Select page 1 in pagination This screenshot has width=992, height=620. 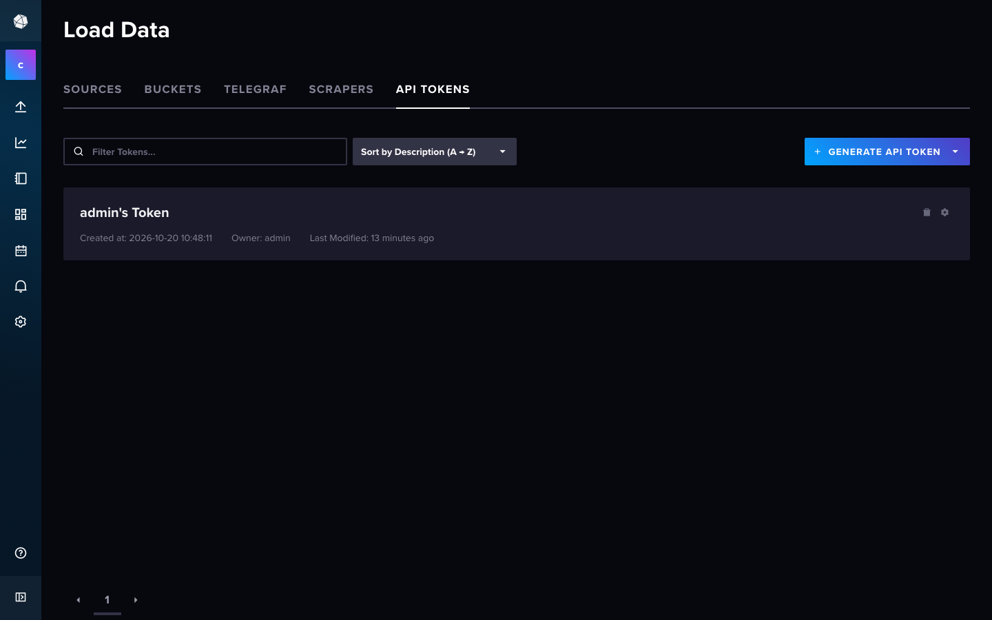(107, 600)
